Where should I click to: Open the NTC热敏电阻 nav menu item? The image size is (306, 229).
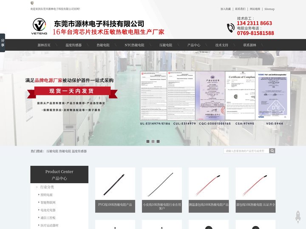[x=134, y=45]
